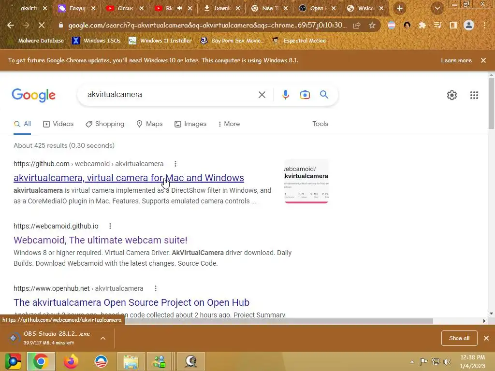This screenshot has width=495, height=371.
Task: Close the Welco browser tab
Action: click(x=381, y=8)
